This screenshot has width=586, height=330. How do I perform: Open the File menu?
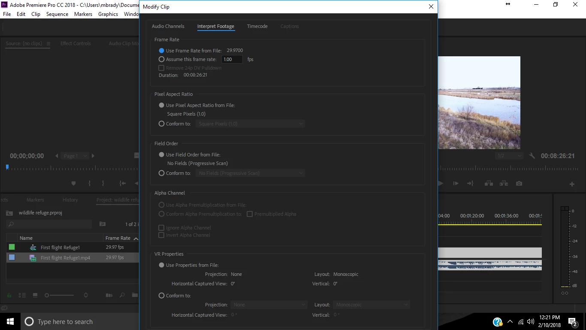(x=7, y=14)
